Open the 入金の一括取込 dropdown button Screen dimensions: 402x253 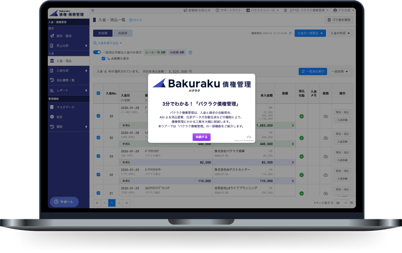point(310,33)
